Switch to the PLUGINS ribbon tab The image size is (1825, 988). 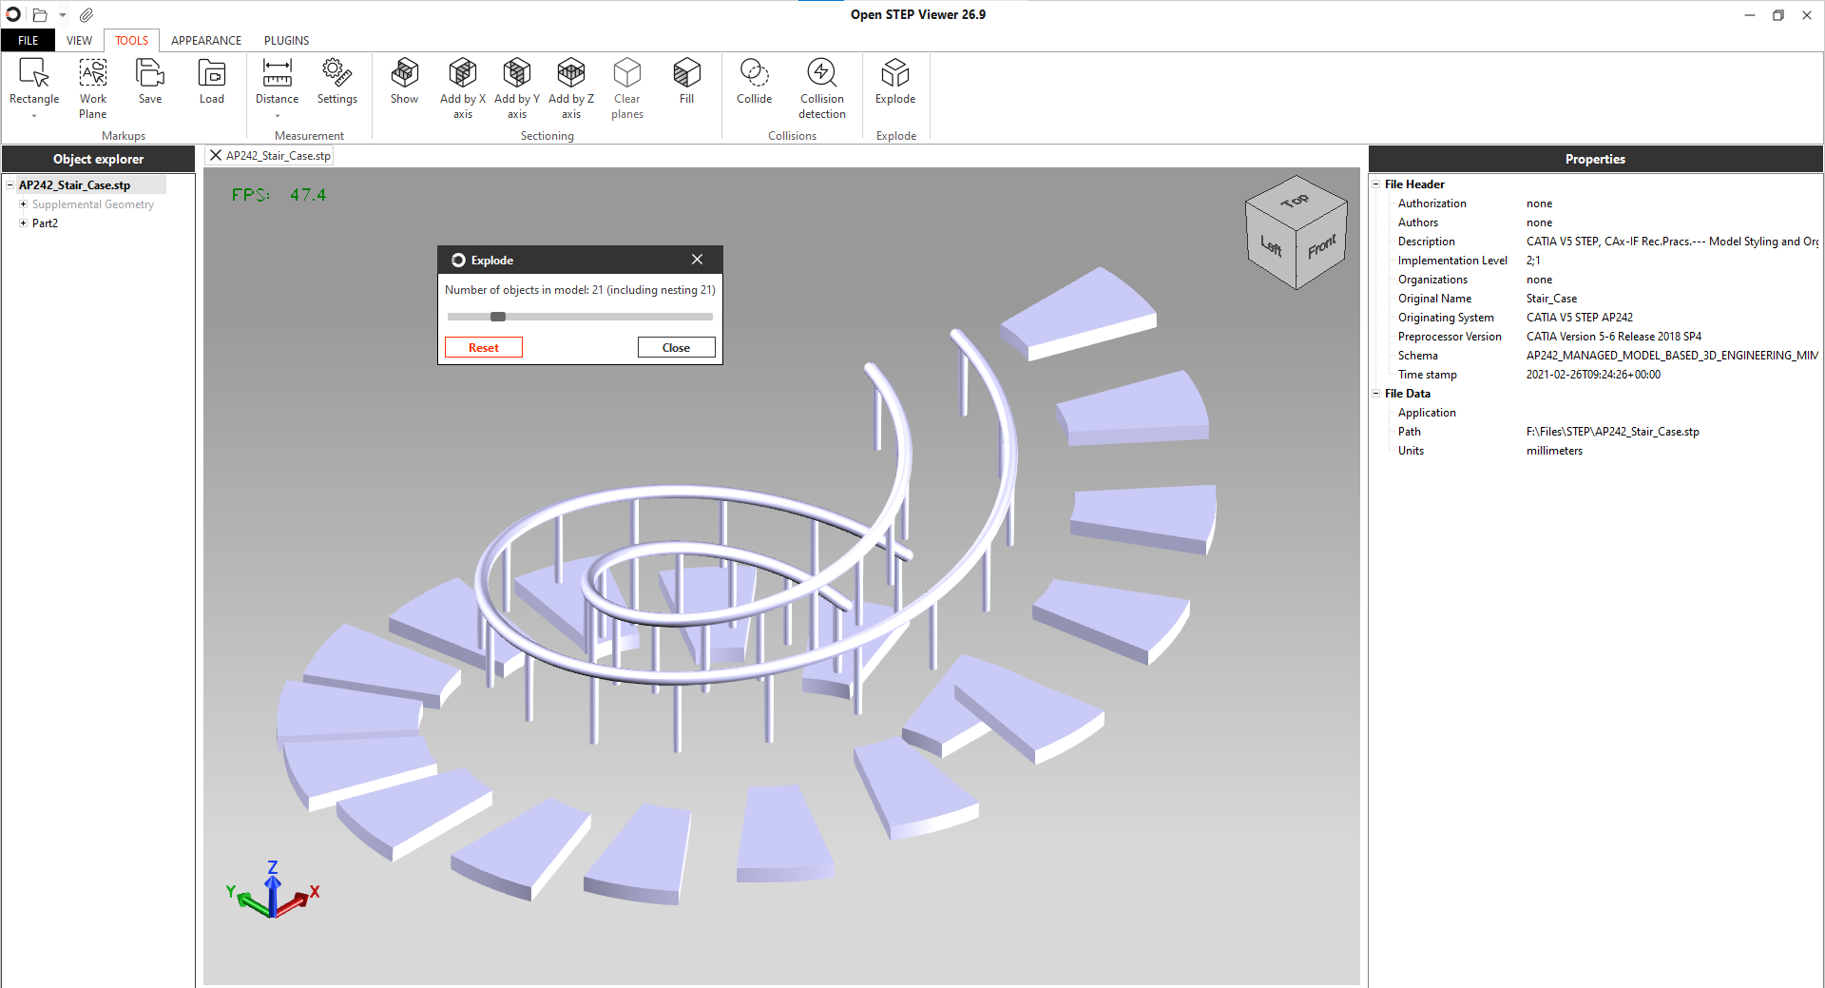pyautogui.click(x=286, y=41)
